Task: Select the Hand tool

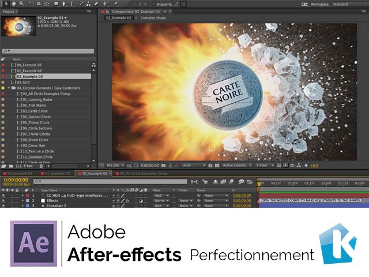Action: pos(14,3)
